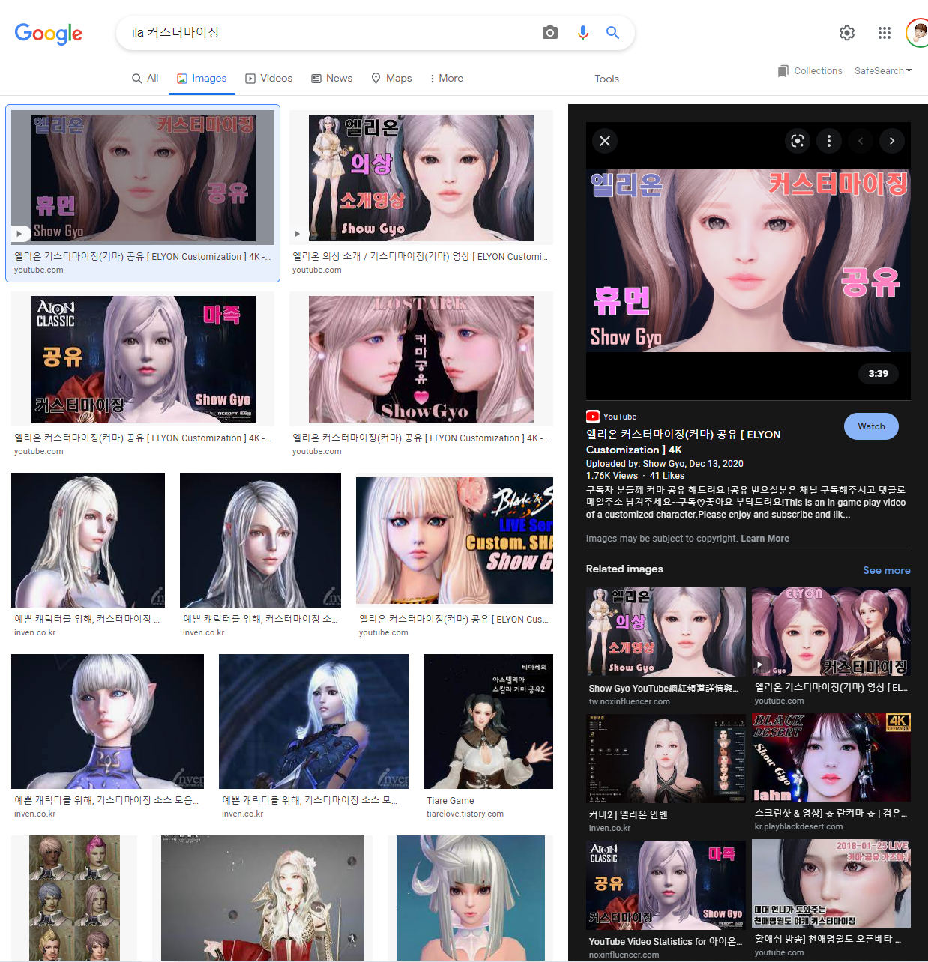Open the inven.co.kr related image in the preview panel
This screenshot has height=962, width=928.
point(666,758)
